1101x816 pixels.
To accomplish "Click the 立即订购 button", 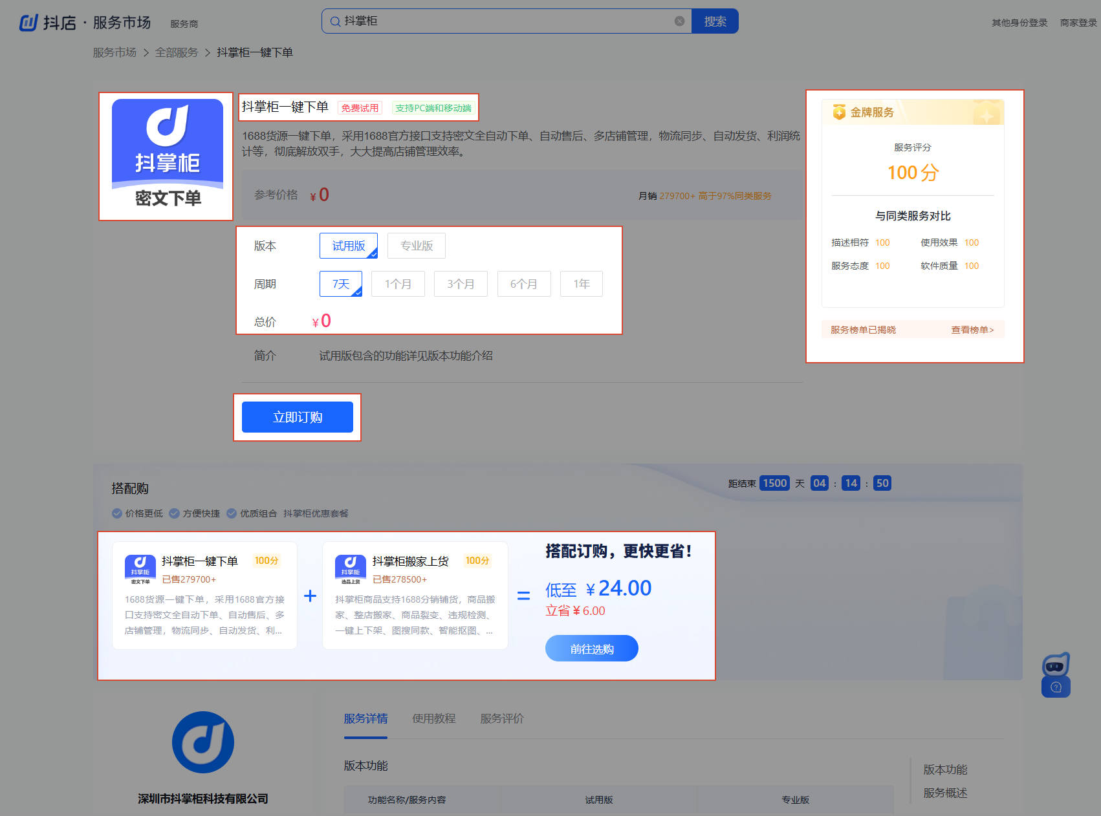I will (x=298, y=417).
